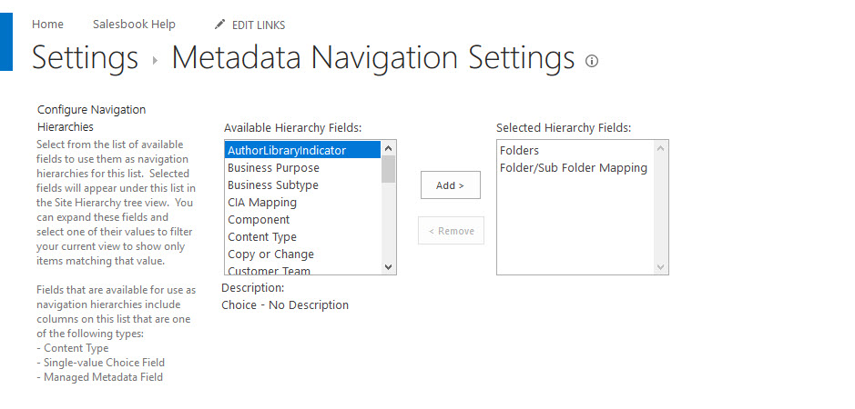855x409 pixels.
Task: Click the Available Fields list's scrollbar thumb
Action: pos(388,169)
